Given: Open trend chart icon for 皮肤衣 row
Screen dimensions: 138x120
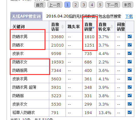Looking at the screenshot, I should coord(130,53).
